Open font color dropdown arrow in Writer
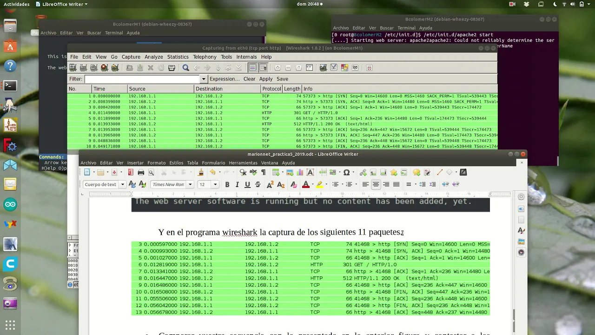Viewport: 595px width, 335px height. point(312,184)
